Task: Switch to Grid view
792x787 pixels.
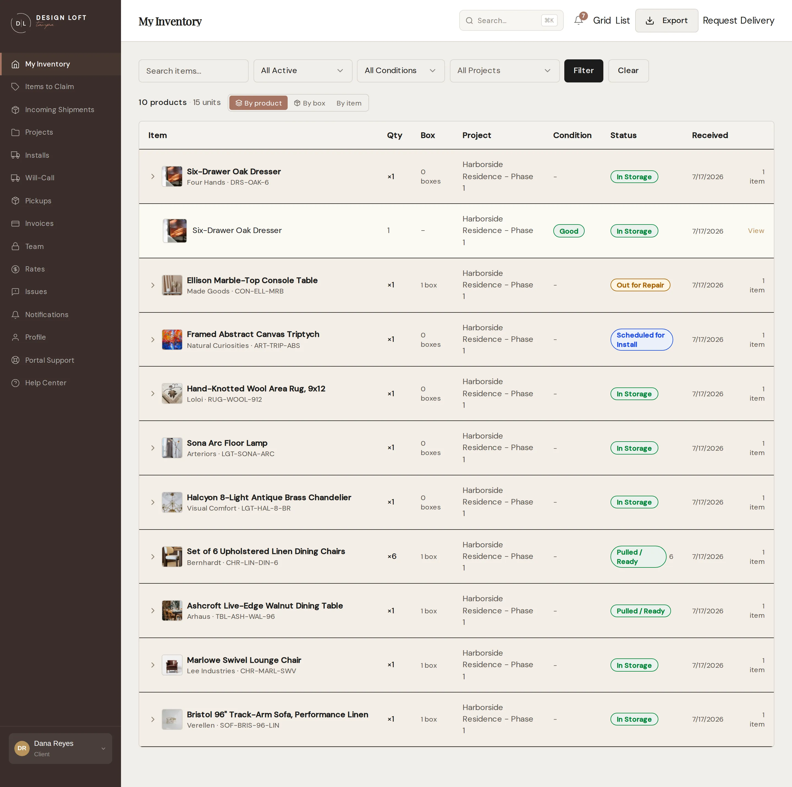Action: pyautogui.click(x=602, y=21)
